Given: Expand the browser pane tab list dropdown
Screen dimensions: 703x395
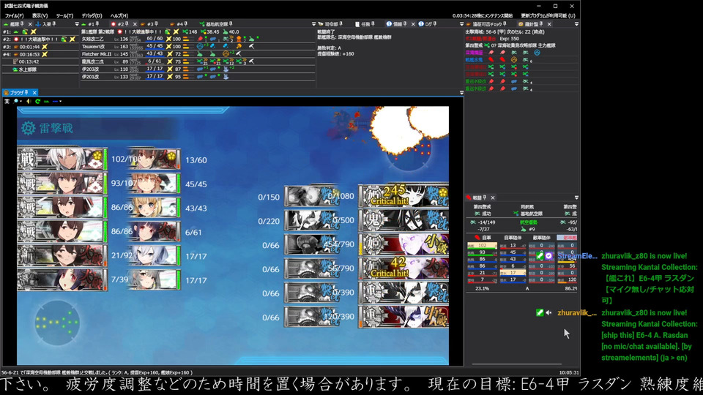Looking at the screenshot, I should [x=461, y=93].
